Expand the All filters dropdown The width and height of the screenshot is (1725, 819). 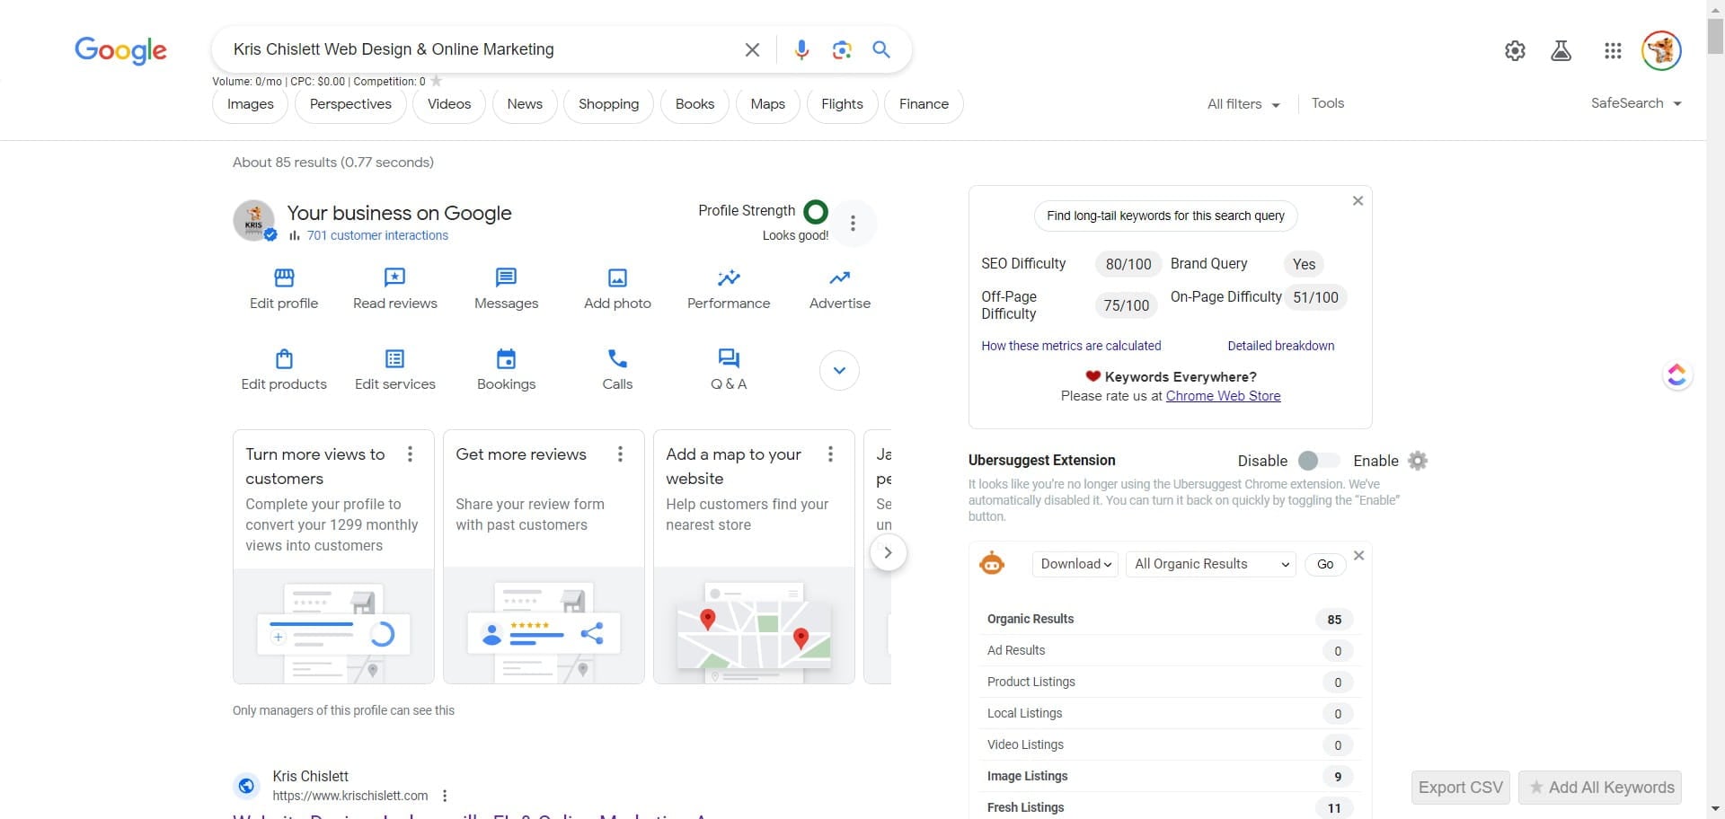click(x=1243, y=104)
